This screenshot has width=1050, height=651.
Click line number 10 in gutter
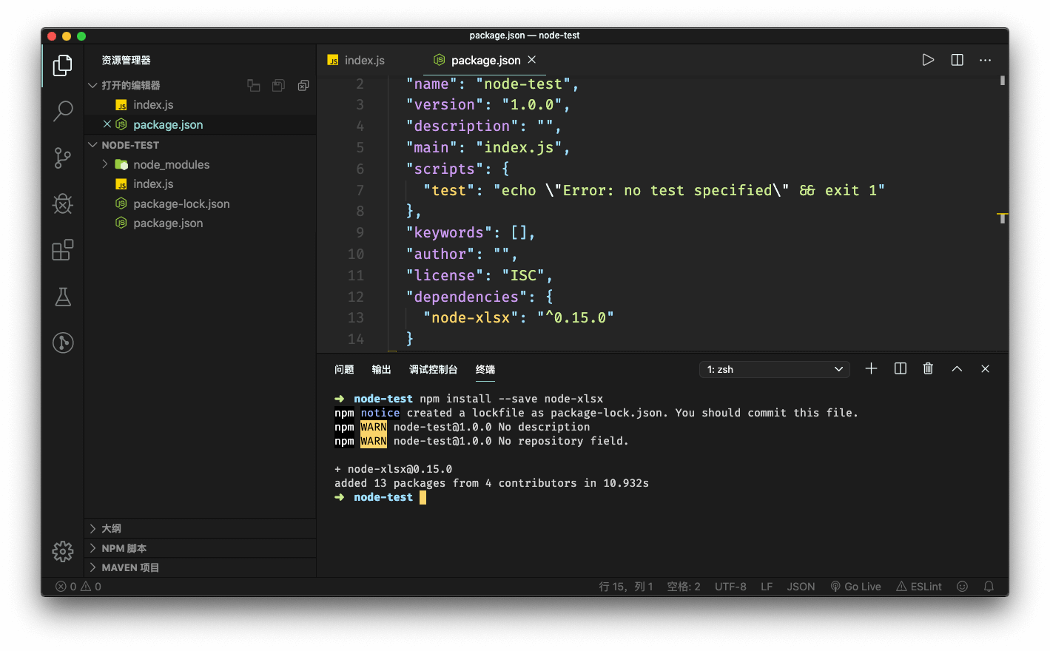pos(356,254)
